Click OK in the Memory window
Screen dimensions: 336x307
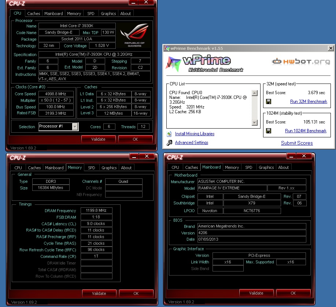tap(136, 293)
